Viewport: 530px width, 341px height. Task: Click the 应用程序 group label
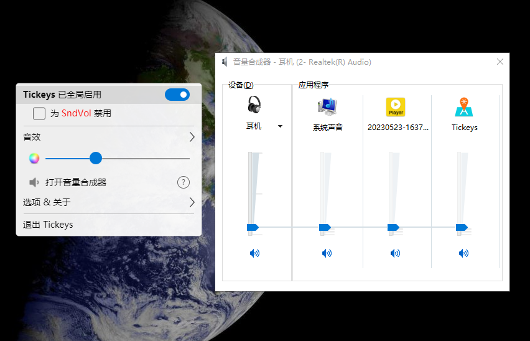tap(314, 85)
